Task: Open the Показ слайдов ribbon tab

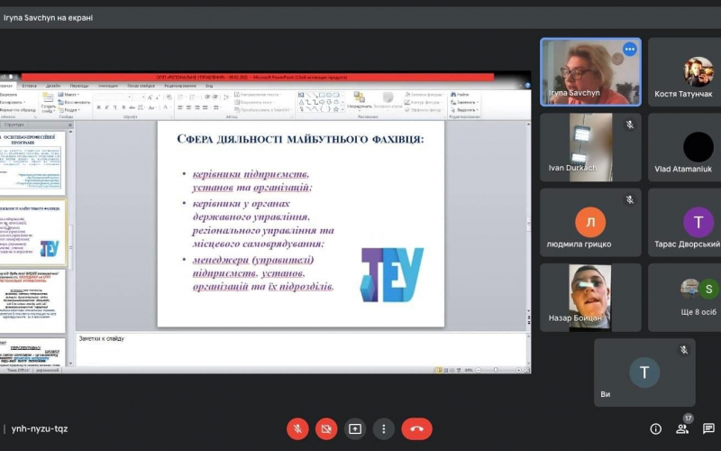Action: coord(141,86)
